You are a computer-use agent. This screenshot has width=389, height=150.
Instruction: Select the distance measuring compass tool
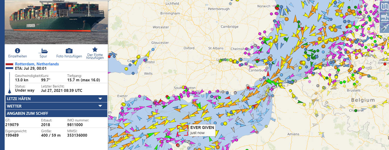(384, 28)
